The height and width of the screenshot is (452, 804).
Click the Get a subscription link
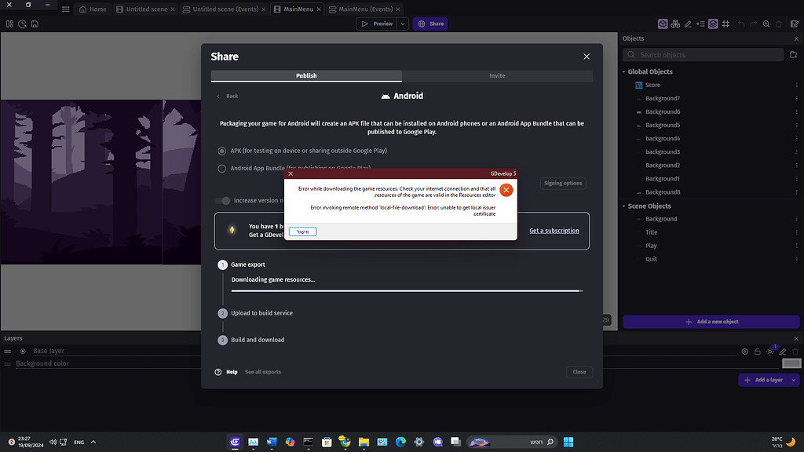point(554,231)
